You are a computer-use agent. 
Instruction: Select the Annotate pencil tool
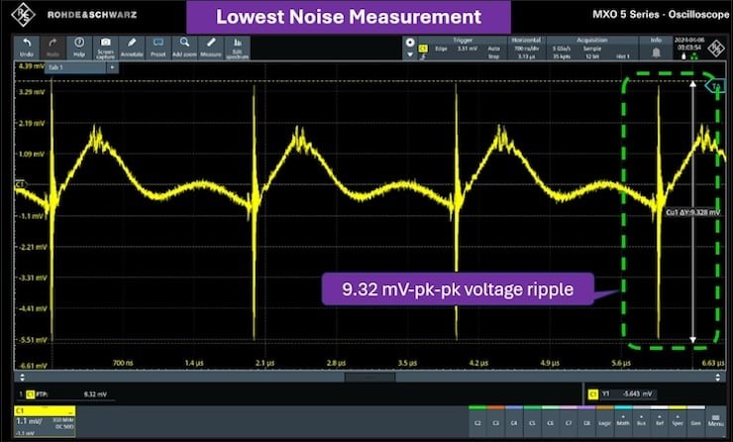click(131, 49)
